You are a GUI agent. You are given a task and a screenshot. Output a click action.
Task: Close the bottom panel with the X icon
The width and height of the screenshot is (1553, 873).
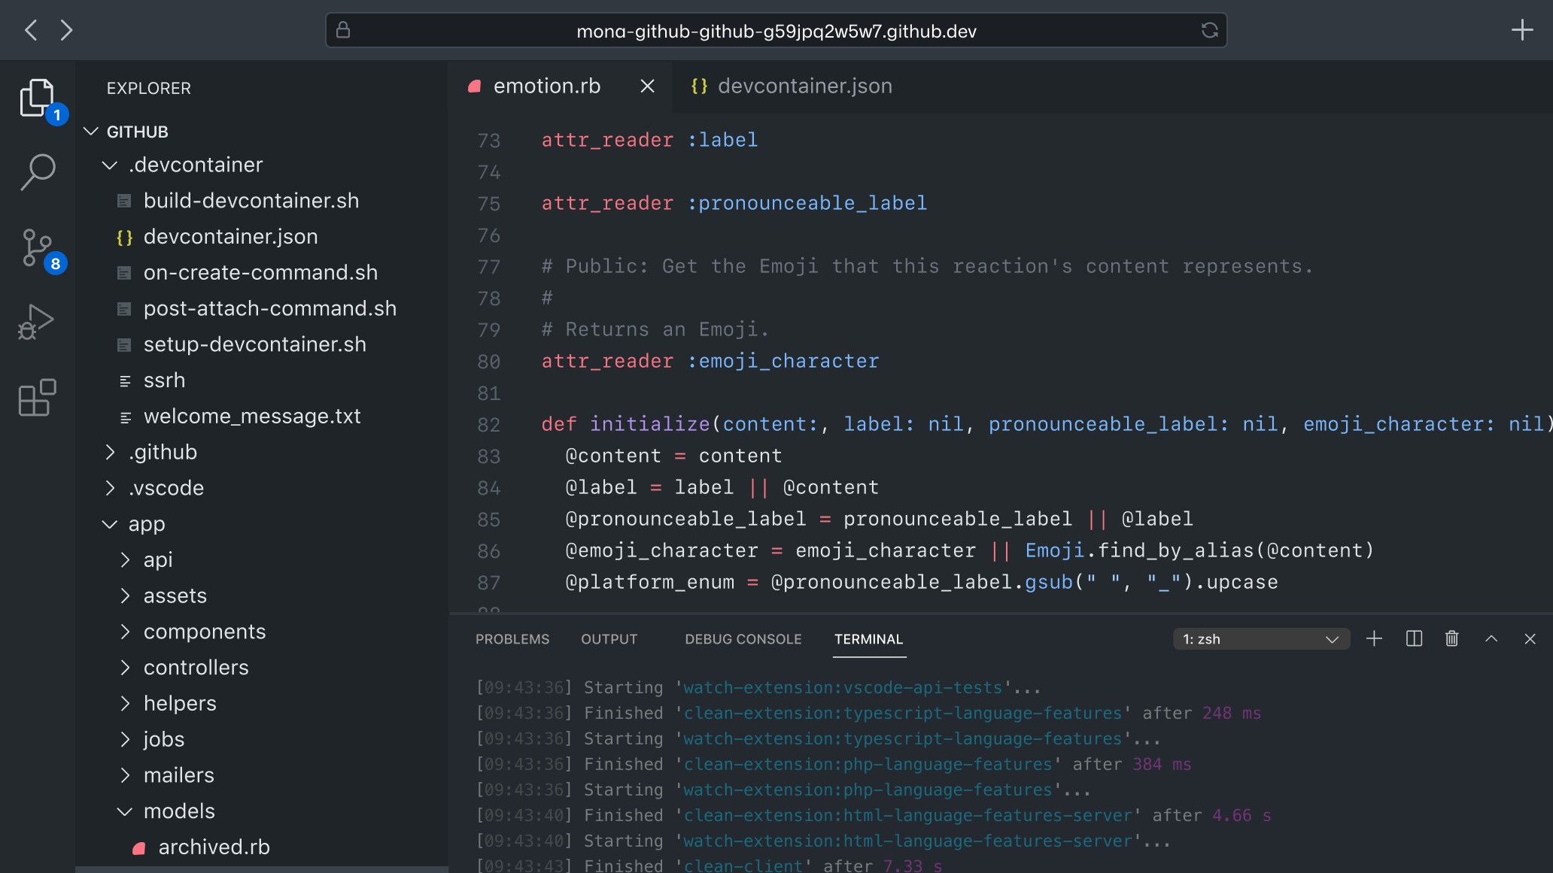tap(1530, 638)
